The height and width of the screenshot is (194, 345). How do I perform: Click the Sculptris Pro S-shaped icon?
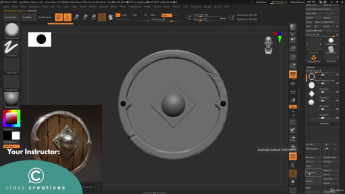pyautogui.click(x=111, y=17)
